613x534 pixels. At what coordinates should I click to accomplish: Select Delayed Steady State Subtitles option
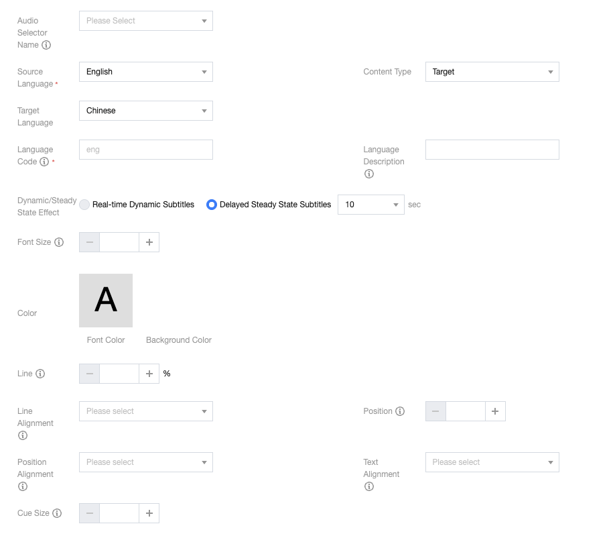(212, 205)
